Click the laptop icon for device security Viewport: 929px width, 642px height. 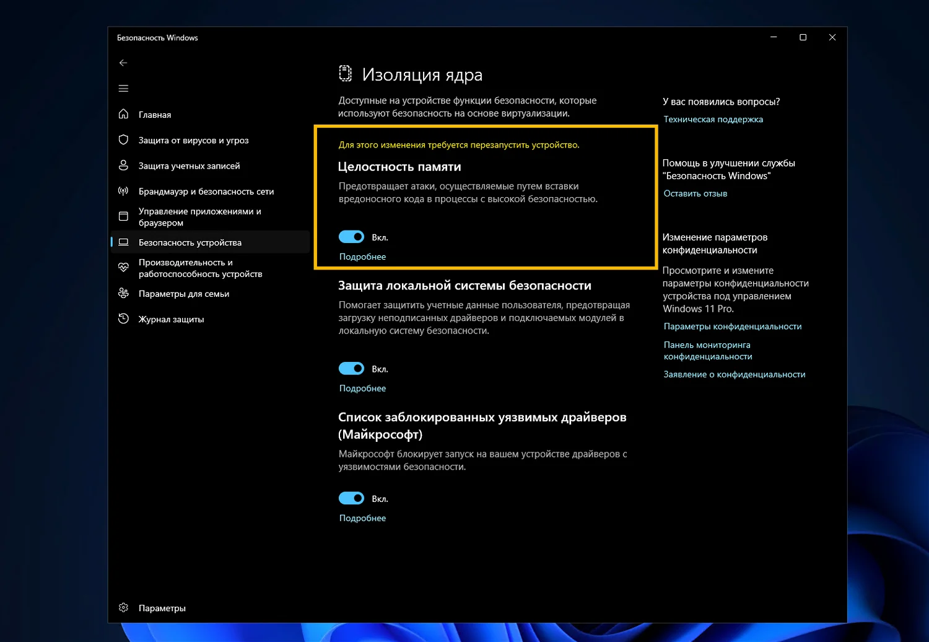tap(123, 242)
